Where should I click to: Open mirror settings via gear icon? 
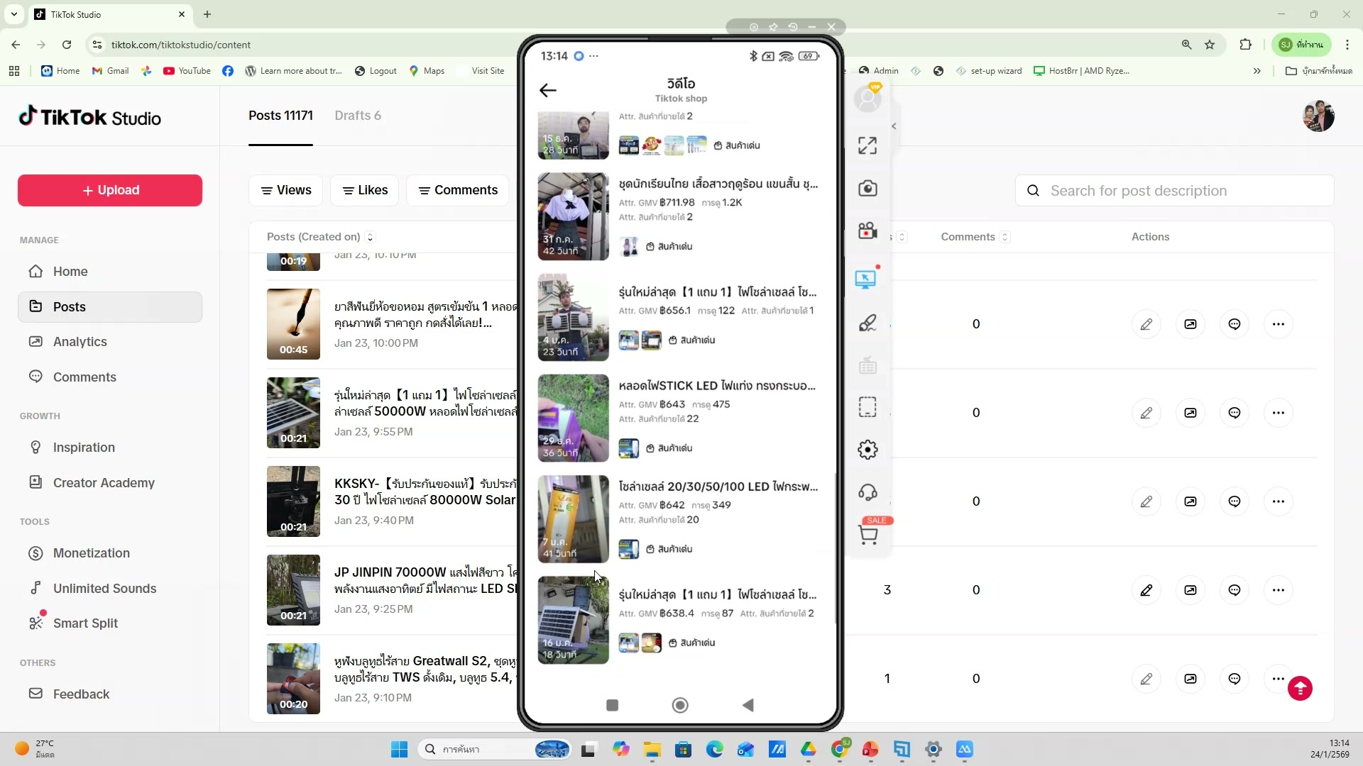click(x=867, y=449)
